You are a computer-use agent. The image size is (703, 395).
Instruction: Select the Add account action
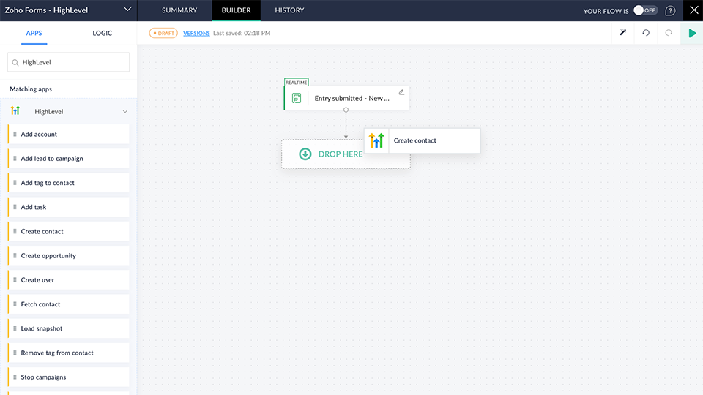tap(69, 135)
